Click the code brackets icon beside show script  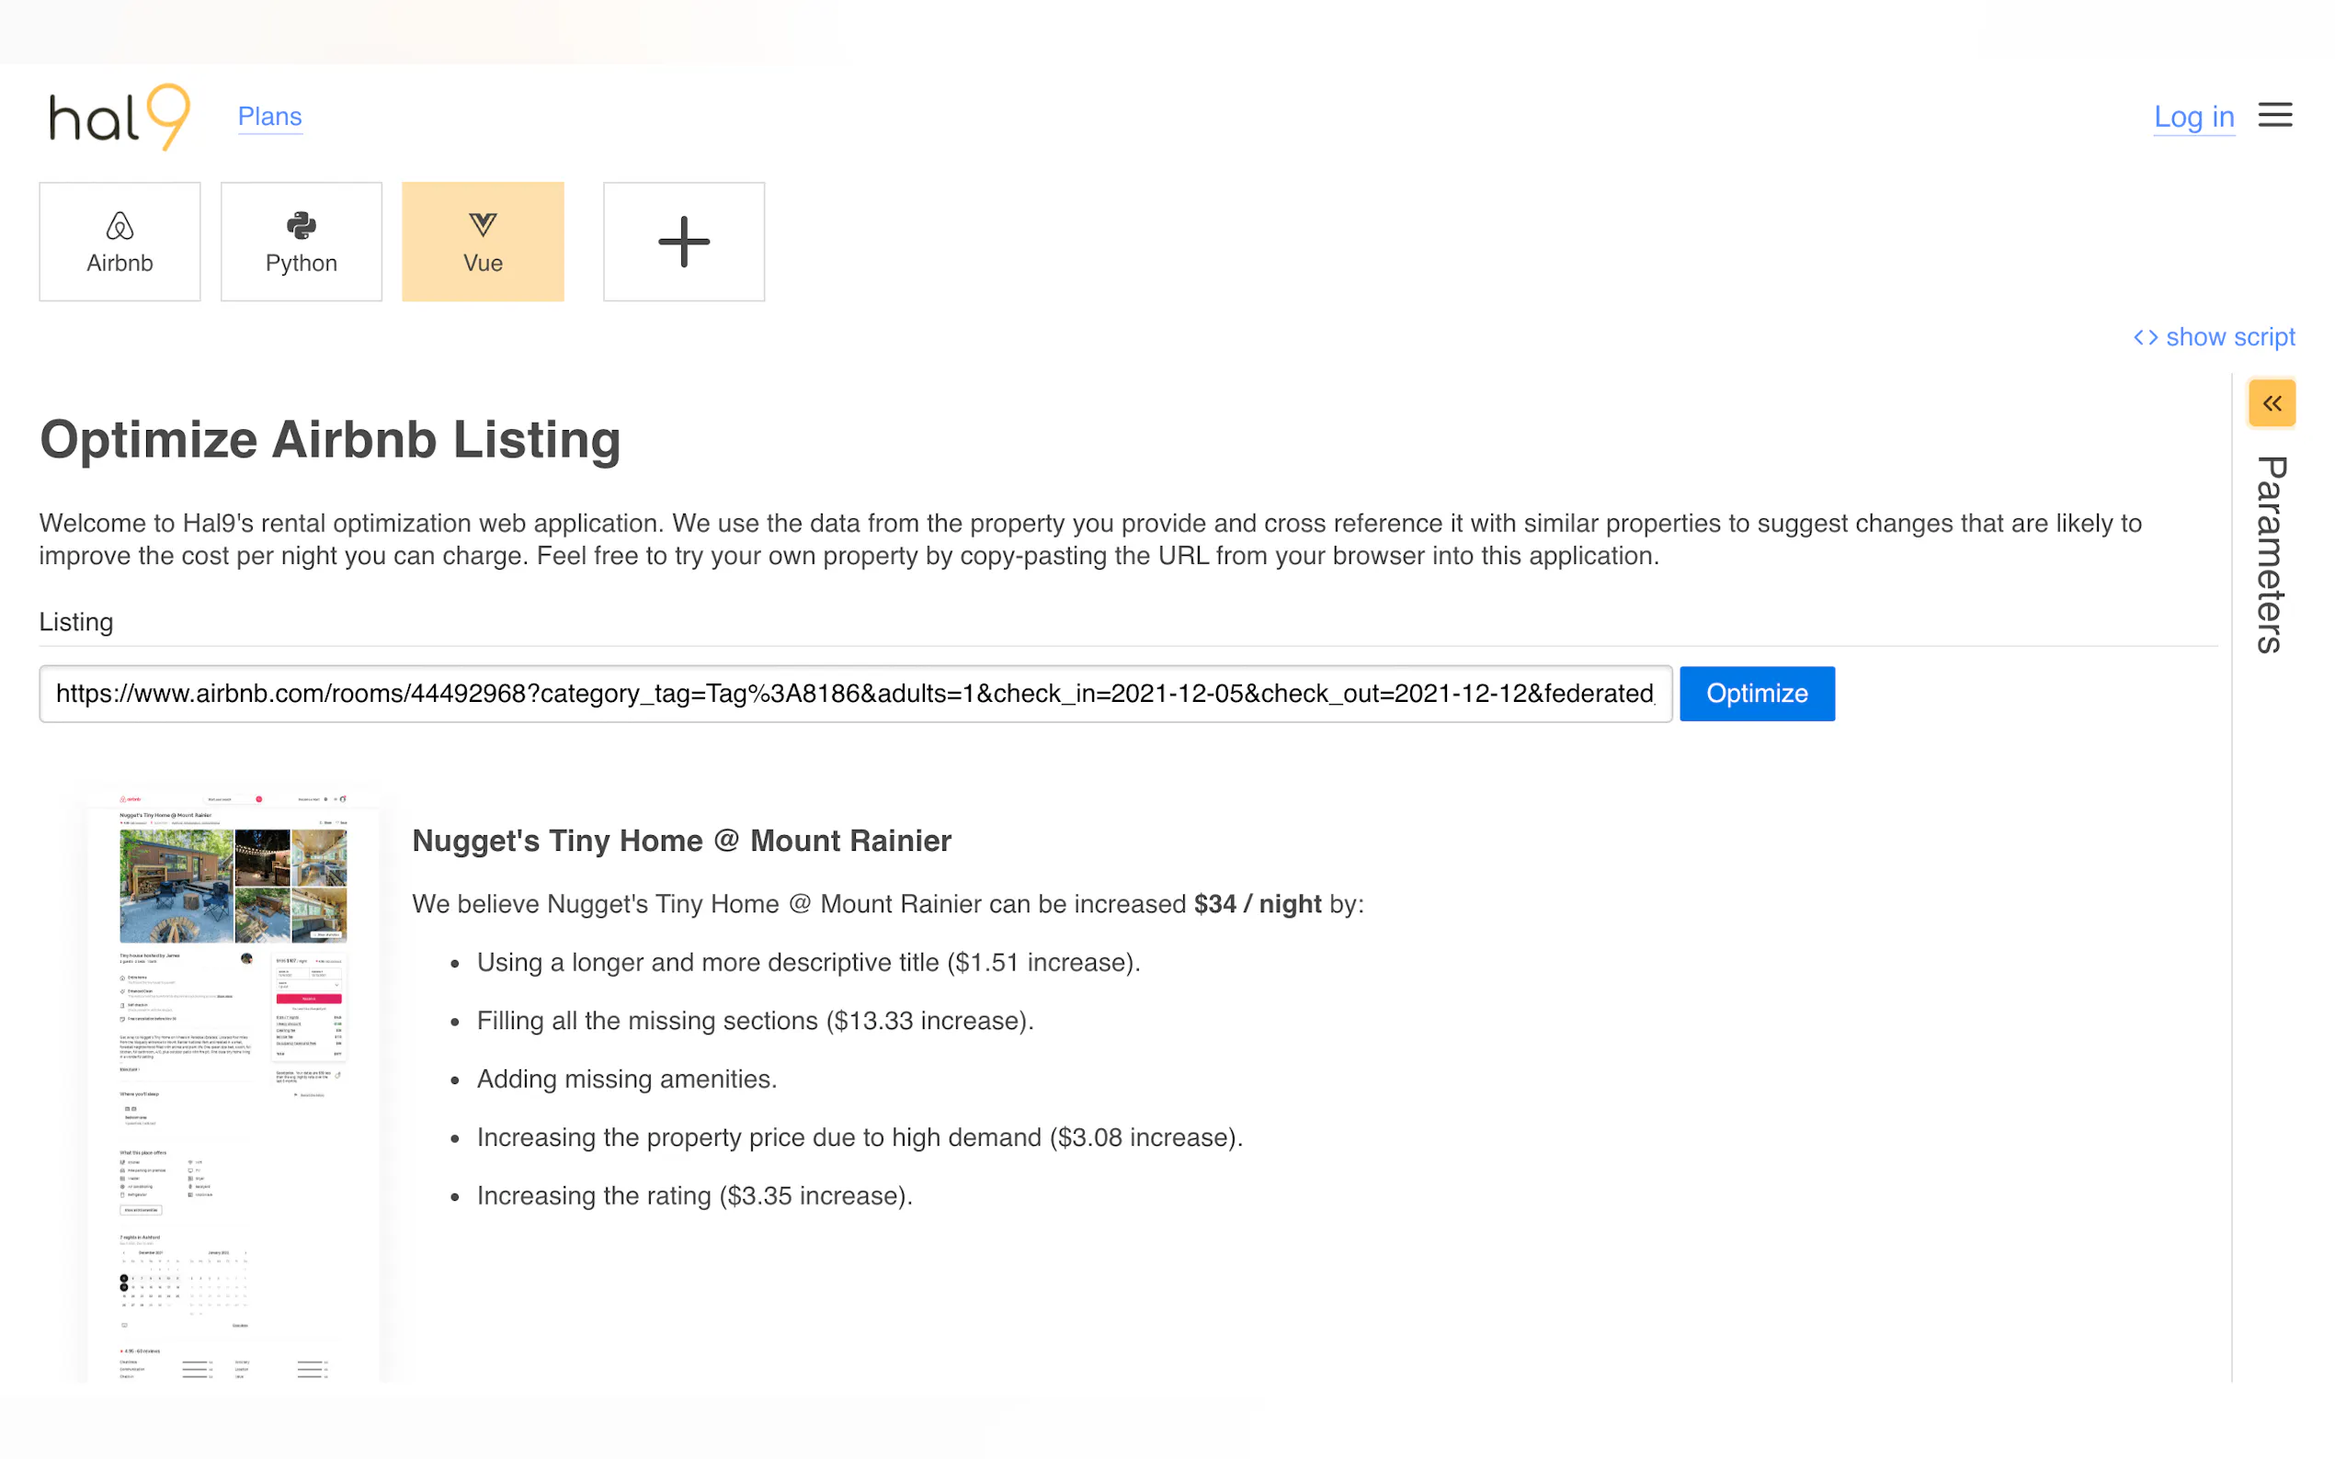(2145, 337)
